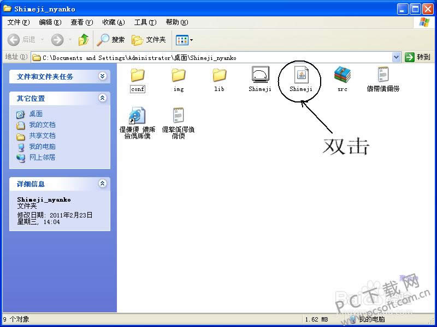The width and height of the screenshot is (437, 327).
Task: Expand the address bar dropdown arrow
Action: pyautogui.click(x=397, y=57)
